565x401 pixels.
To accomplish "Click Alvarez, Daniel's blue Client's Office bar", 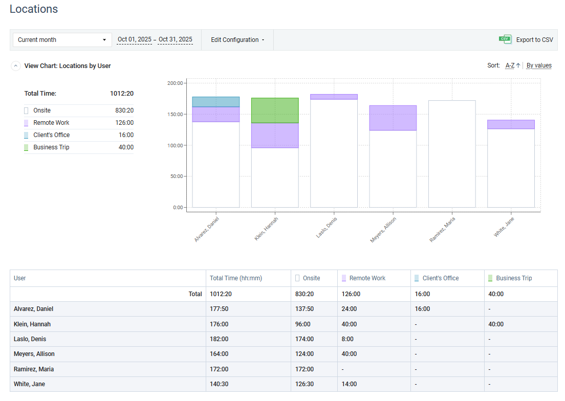I will point(215,102).
